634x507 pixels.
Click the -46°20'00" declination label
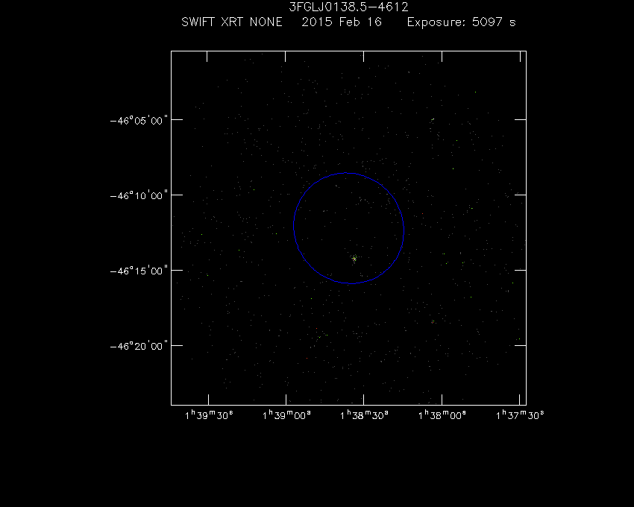(x=139, y=346)
